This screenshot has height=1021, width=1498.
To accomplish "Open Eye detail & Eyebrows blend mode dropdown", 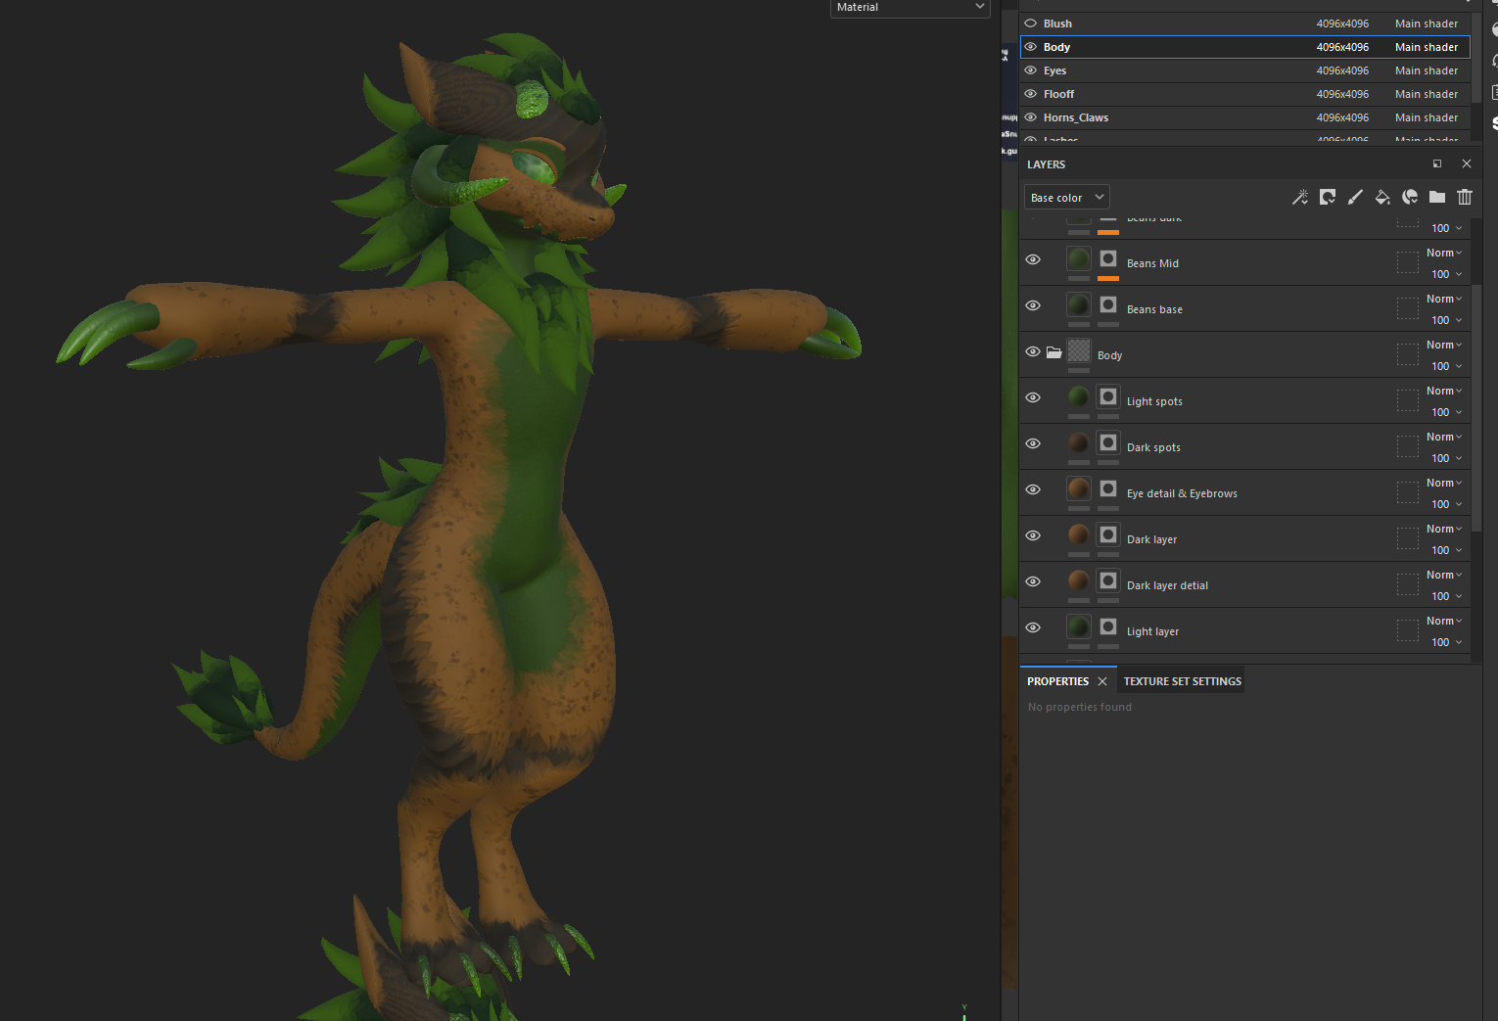I will pyautogui.click(x=1444, y=483).
